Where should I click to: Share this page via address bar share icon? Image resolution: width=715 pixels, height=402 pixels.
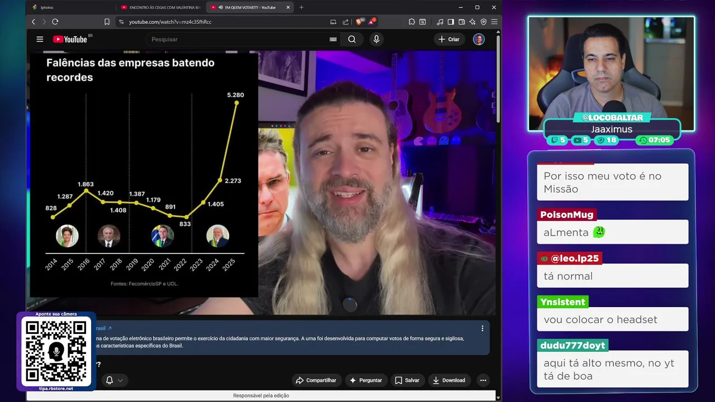coord(345,22)
